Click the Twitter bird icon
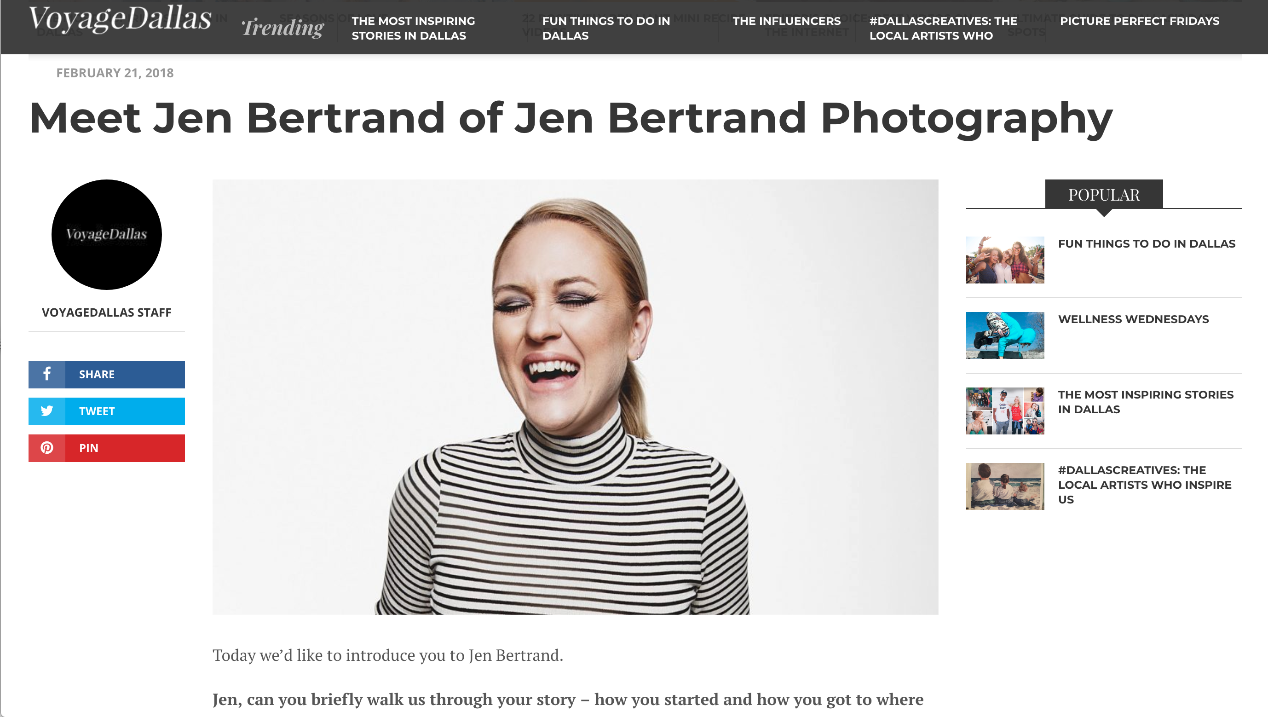Viewport: 1268px width, 717px height. pos(47,411)
